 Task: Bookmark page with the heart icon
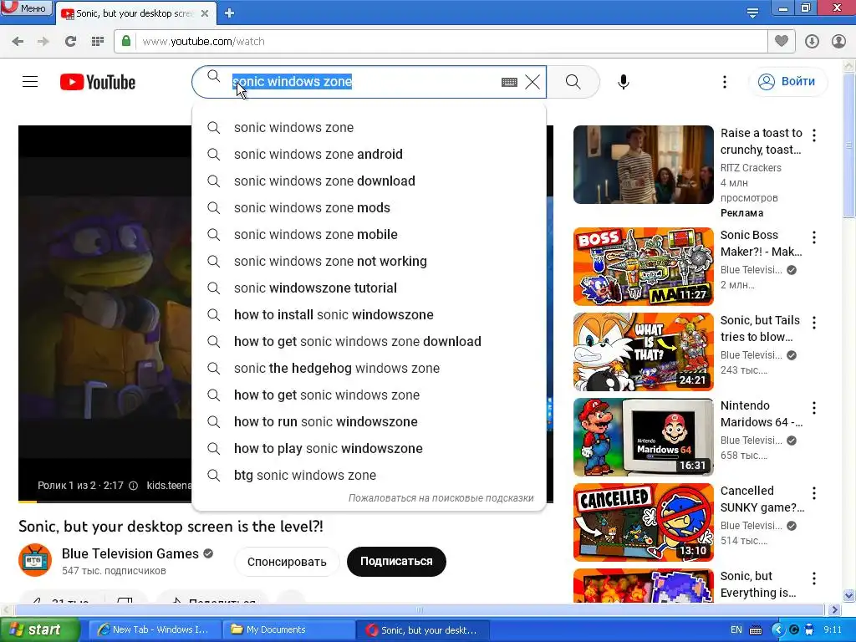[782, 41]
